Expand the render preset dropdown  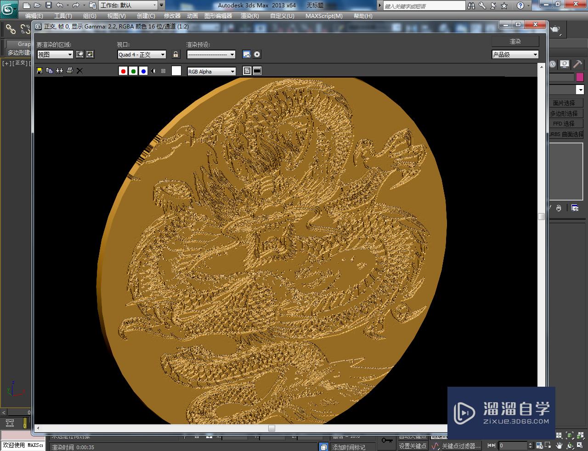(x=211, y=54)
